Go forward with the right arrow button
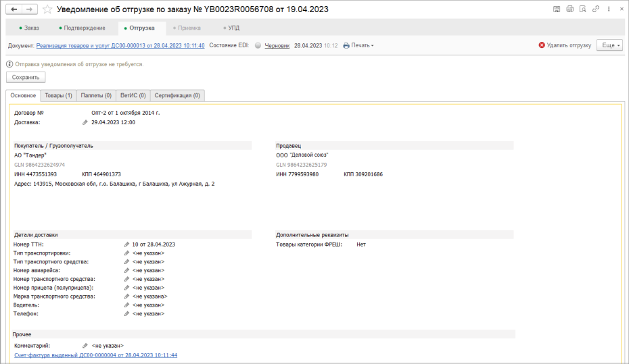The image size is (629, 364). click(x=30, y=9)
